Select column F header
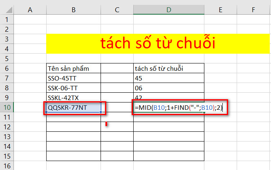This screenshot has height=170, width=271. [253, 10]
